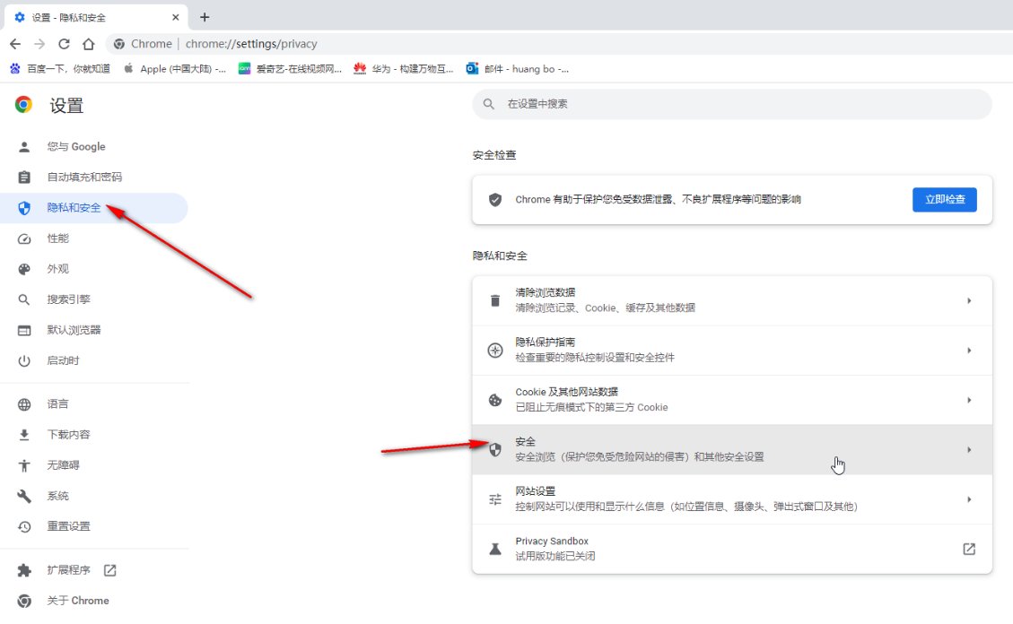
Task: Open the 邮件 - huang bo bookmark
Action: tap(518, 68)
